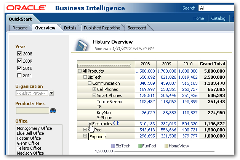This screenshot has width=240, height=160.
Task: Click the All Products 2008 value 1,500,000
Action: [146, 71]
